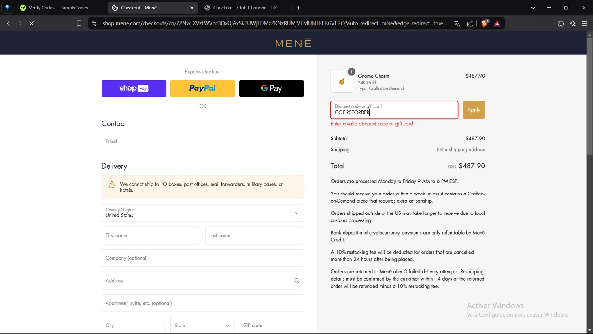Viewport: 593px width, 334px height.
Task: Click address search magnifier icon
Action: pyautogui.click(x=297, y=281)
